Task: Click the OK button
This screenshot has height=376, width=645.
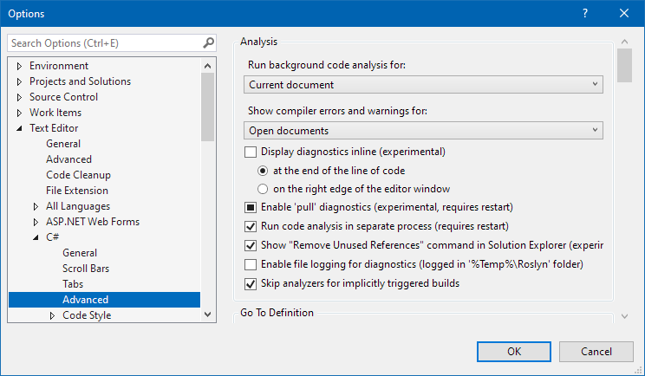Action: pyautogui.click(x=514, y=352)
